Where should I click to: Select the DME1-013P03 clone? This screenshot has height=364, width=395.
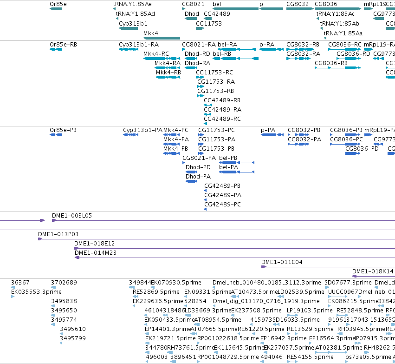click(x=216, y=239)
